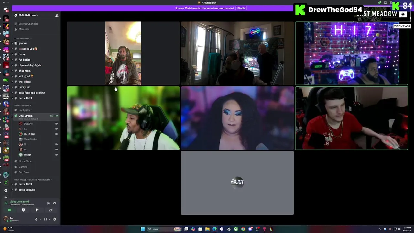Join the Gaming voice channel
The width and height of the screenshot is (414, 233).
[x=23, y=167]
